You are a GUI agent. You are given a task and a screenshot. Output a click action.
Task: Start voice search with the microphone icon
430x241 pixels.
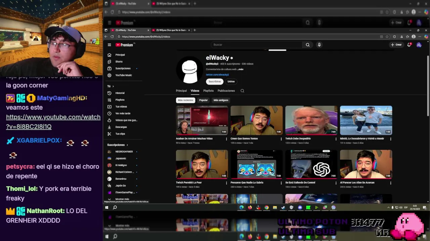(x=319, y=45)
